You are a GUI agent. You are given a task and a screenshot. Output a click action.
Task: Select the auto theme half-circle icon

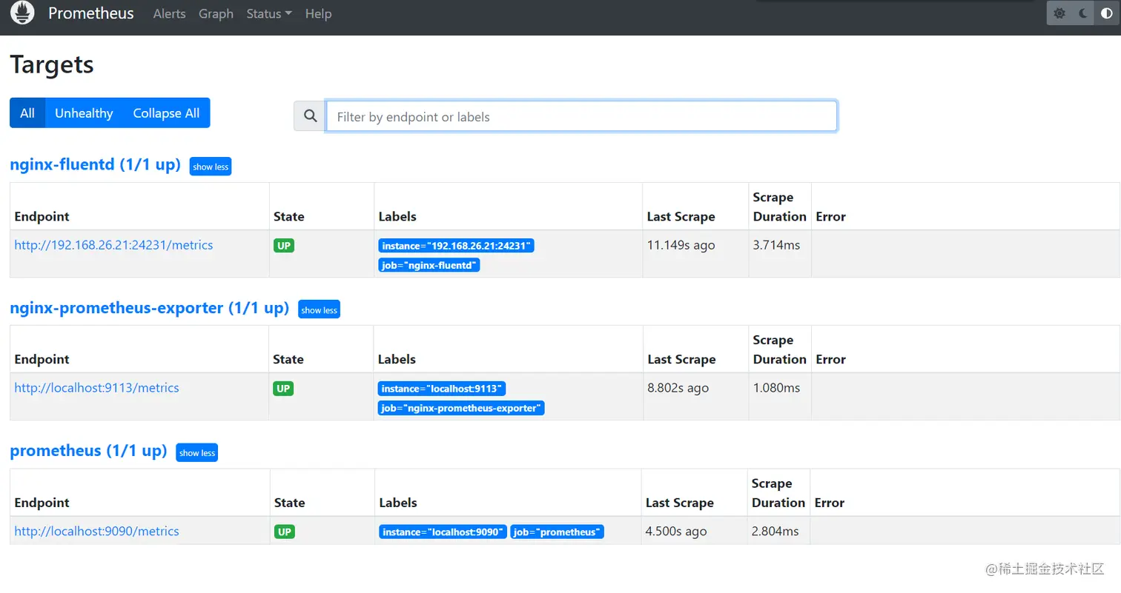point(1105,13)
